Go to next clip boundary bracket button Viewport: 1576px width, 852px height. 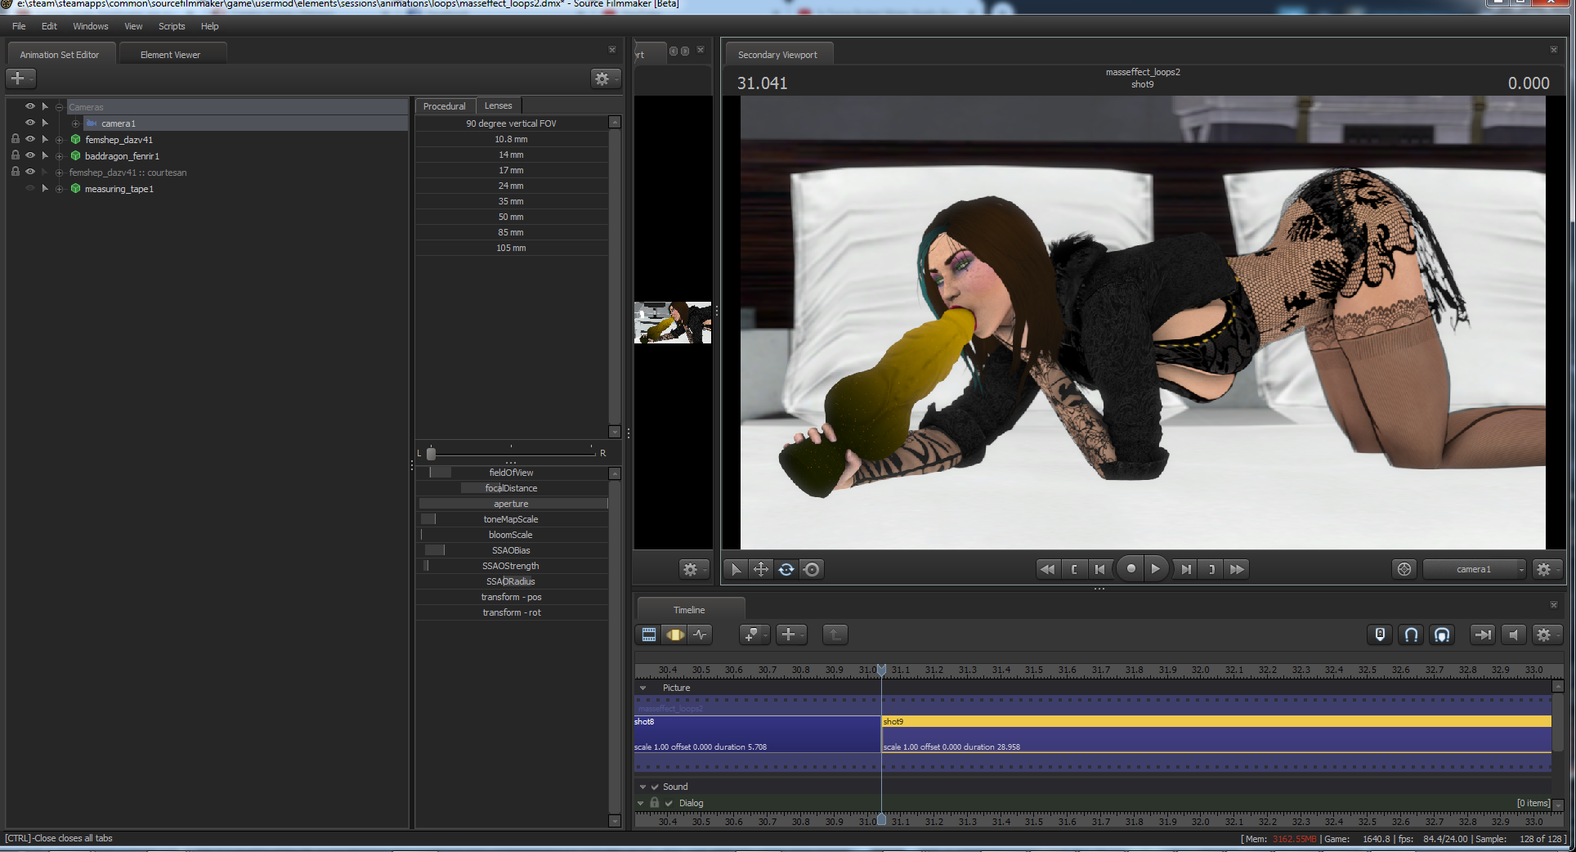(1211, 569)
